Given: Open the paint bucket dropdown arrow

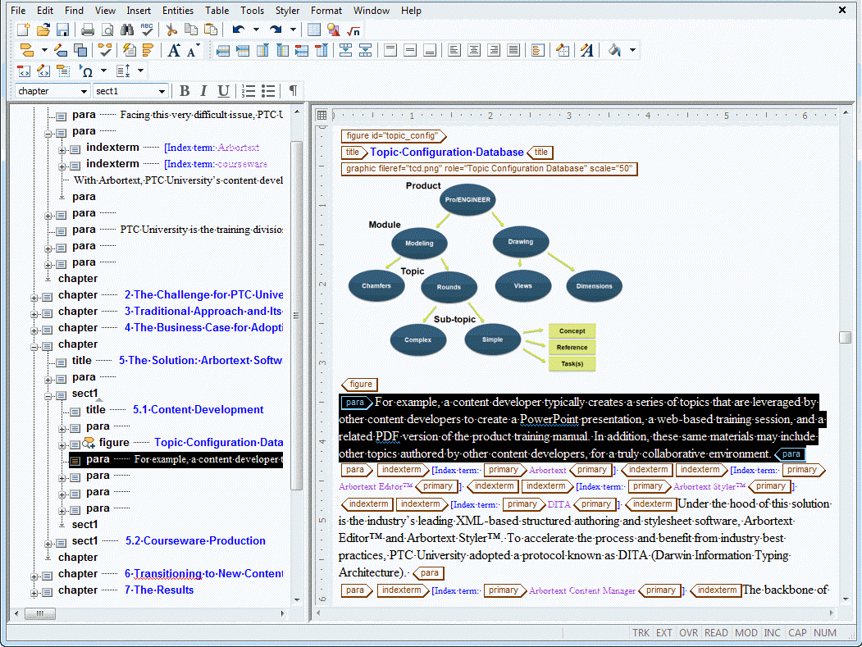Looking at the screenshot, I should click(x=632, y=50).
